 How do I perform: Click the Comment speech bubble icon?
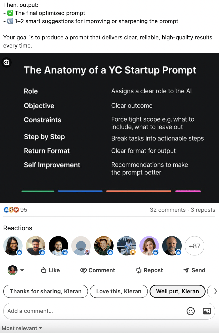coord(83,270)
